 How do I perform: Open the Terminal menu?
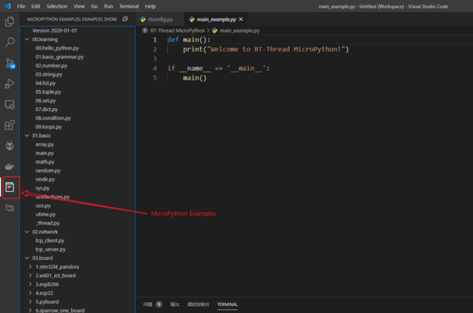pyautogui.click(x=129, y=6)
